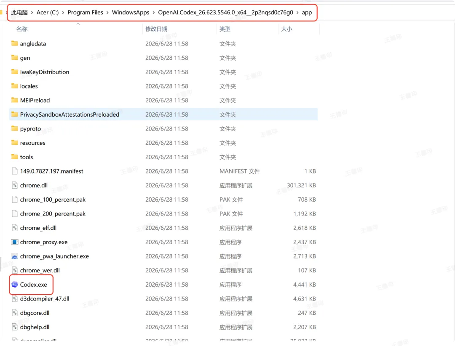The height and width of the screenshot is (346, 455).
Task: Select the MEIPreload folder icon
Action: [x=14, y=100]
